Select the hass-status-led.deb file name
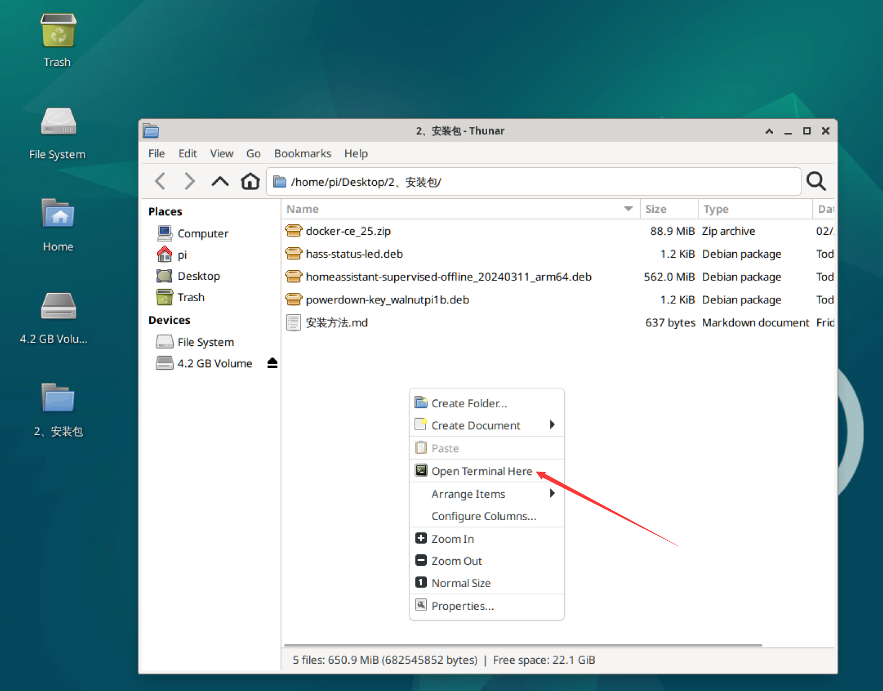883x691 pixels. tap(354, 254)
